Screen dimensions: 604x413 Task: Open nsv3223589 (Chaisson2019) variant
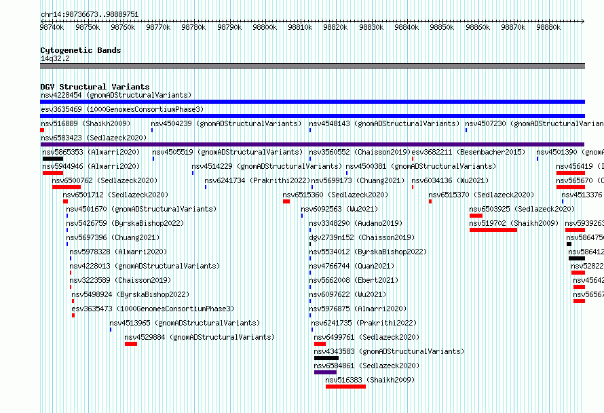pos(120,280)
